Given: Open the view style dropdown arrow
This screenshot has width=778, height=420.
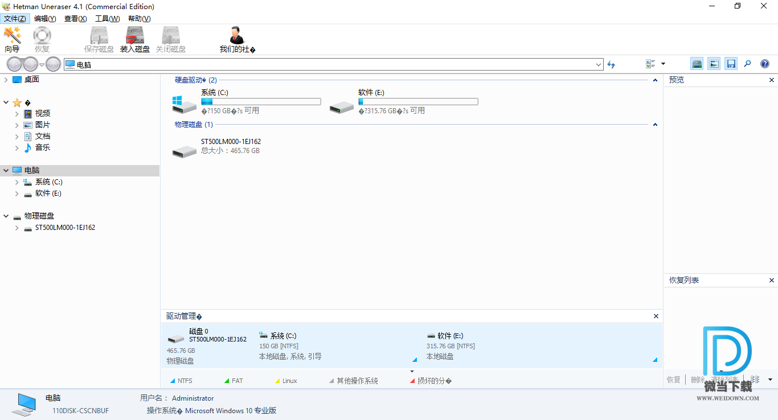Looking at the screenshot, I should 663,64.
